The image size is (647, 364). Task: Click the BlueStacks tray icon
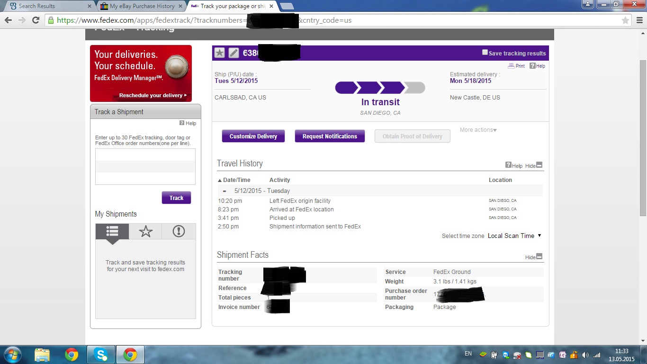[x=483, y=355]
